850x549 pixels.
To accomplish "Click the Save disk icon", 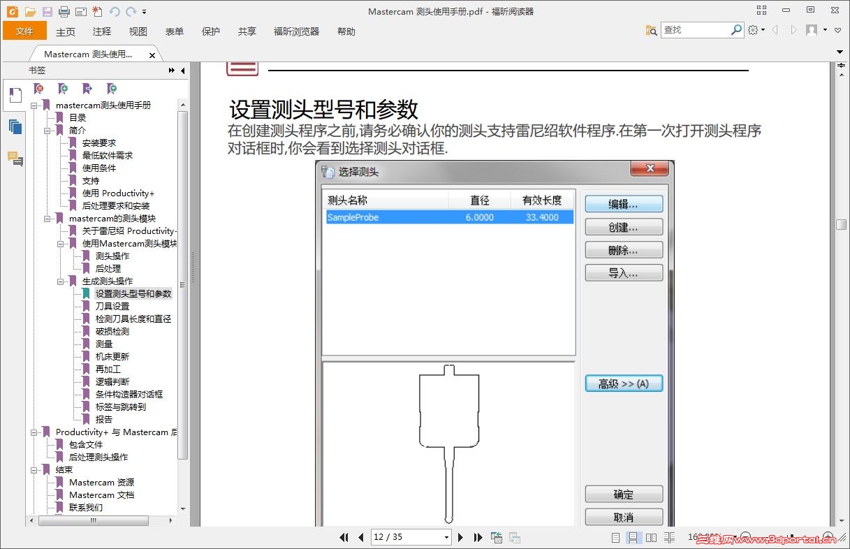I will (x=47, y=11).
